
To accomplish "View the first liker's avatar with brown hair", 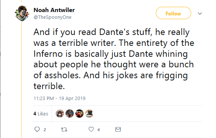I will pos(60,114).
